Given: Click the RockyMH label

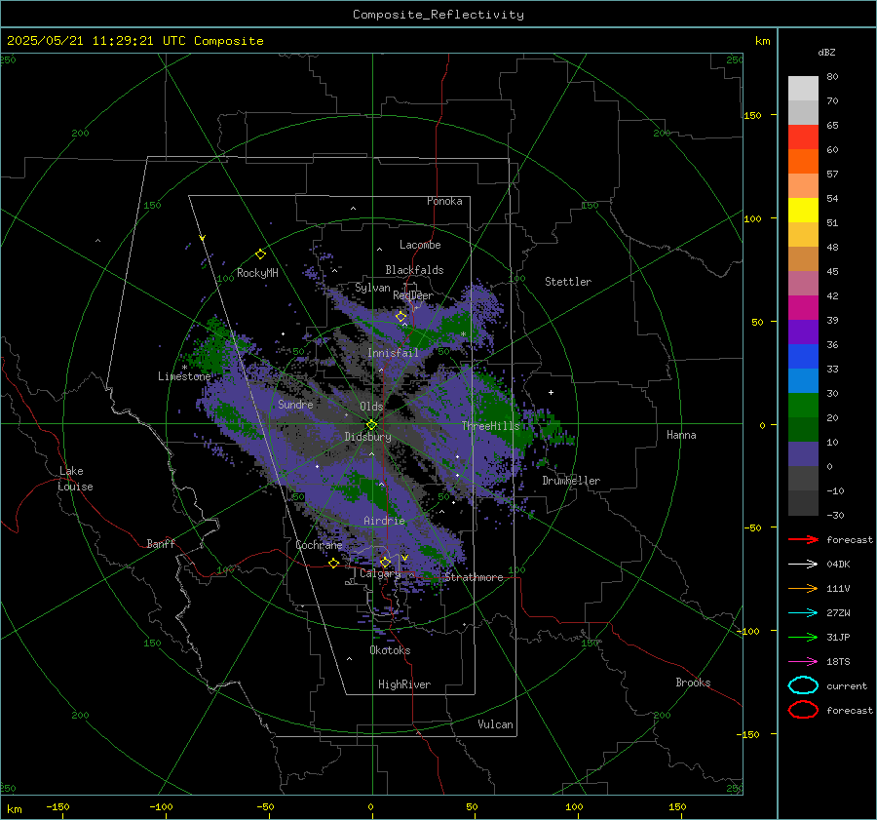Looking at the screenshot, I should pos(257,273).
